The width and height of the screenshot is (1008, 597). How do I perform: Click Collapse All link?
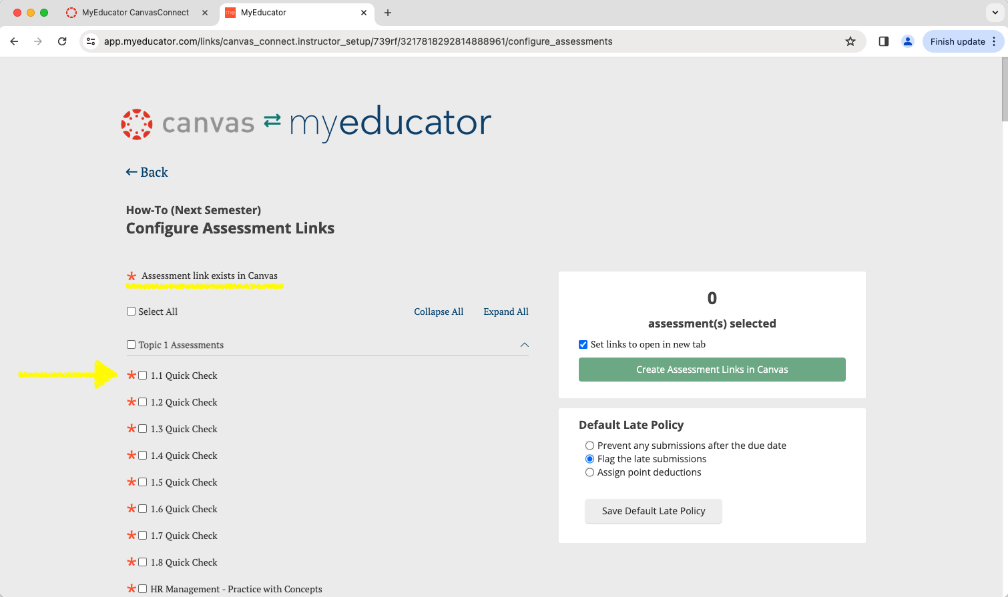coord(439,312)
